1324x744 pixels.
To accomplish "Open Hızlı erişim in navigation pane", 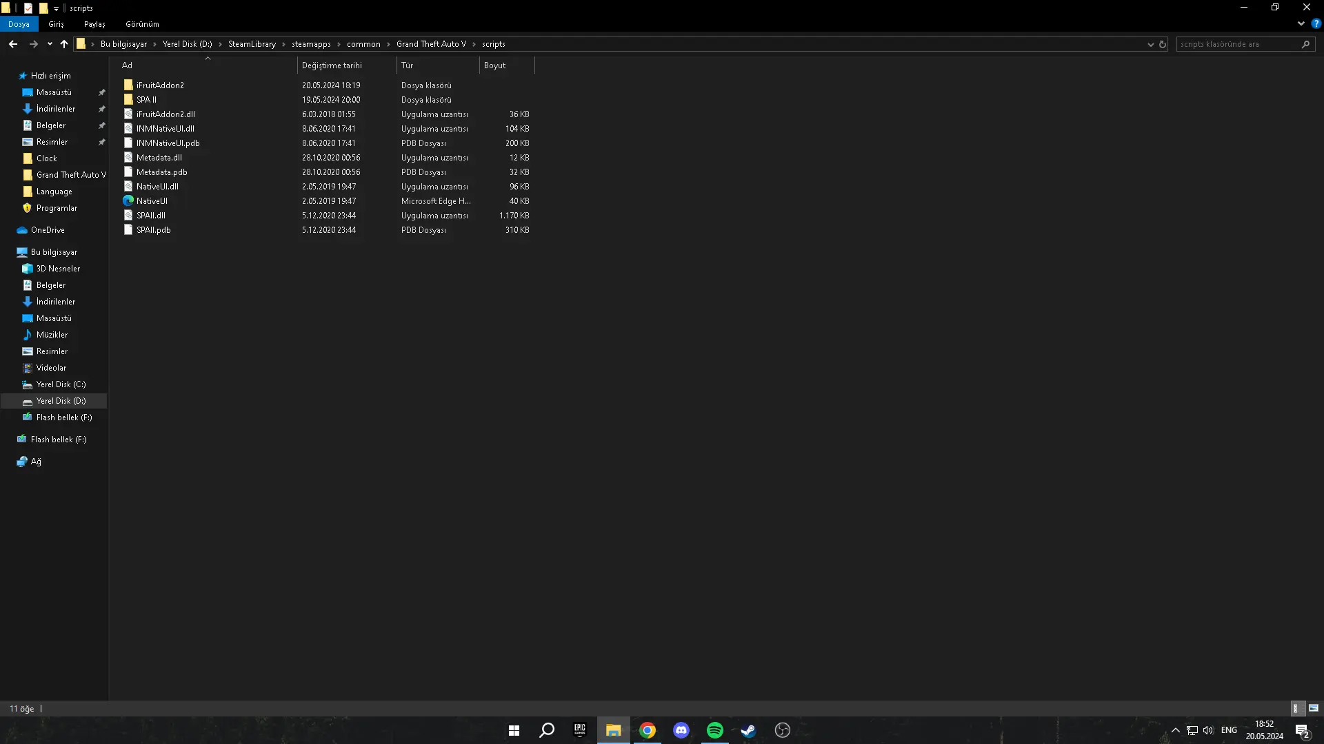I will point(50,76).
